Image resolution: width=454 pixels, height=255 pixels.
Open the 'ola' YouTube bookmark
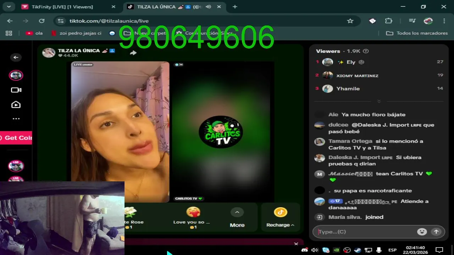(x=34, y=33)
